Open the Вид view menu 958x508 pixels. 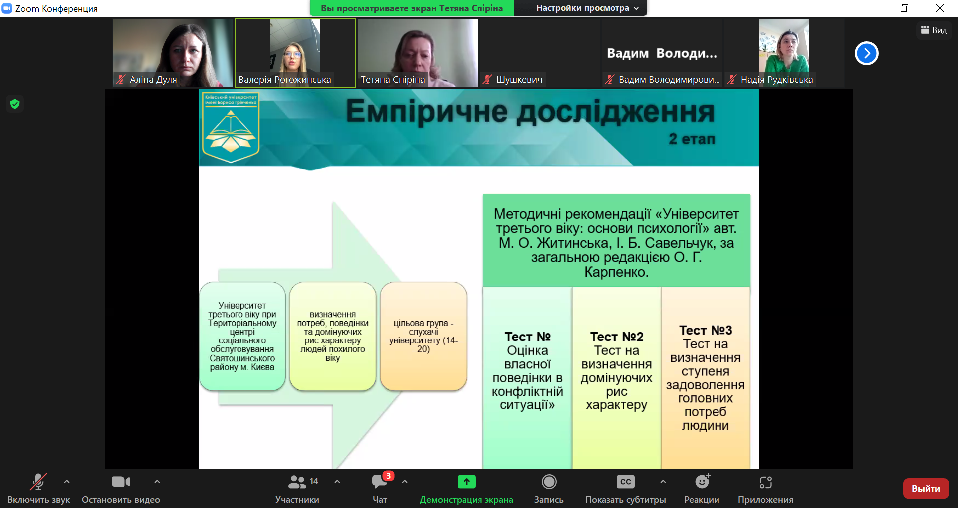pyautogui.click(x=934, y=30)
